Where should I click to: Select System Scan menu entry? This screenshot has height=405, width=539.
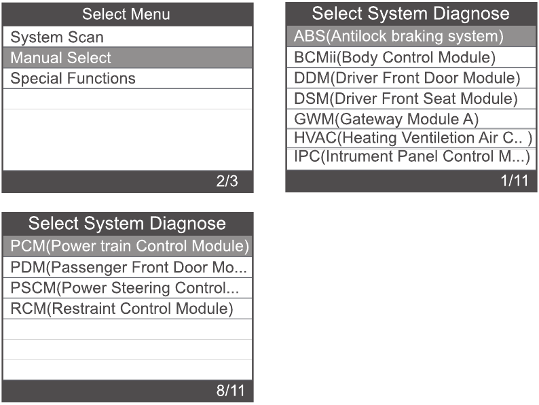point(128,37)
